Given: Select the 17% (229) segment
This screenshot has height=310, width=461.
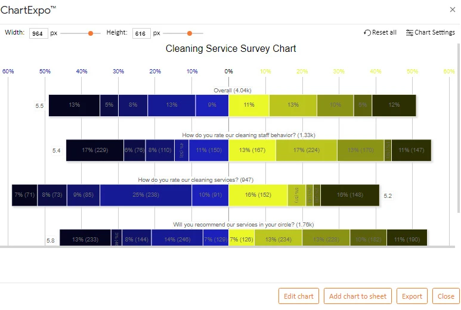Looking at the screenshot, I should tap(95, 150).
